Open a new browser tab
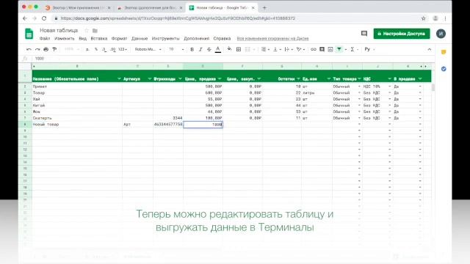 [x=264, y=8]
